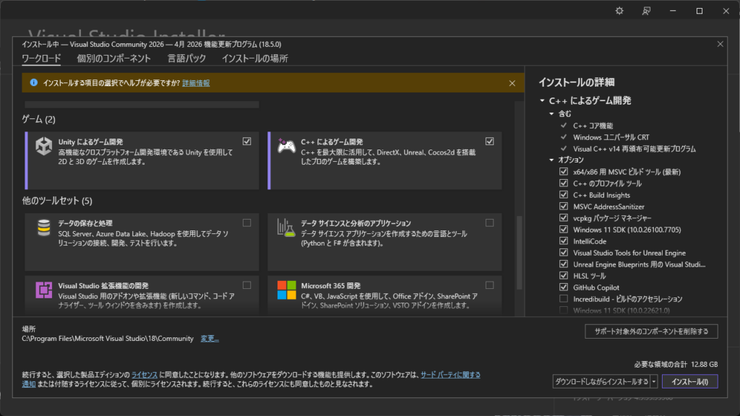Screen dimensions: 740x416
Task: Uncheck the Unity によるゲーム開発 workload checkbox
Action: 247,141
